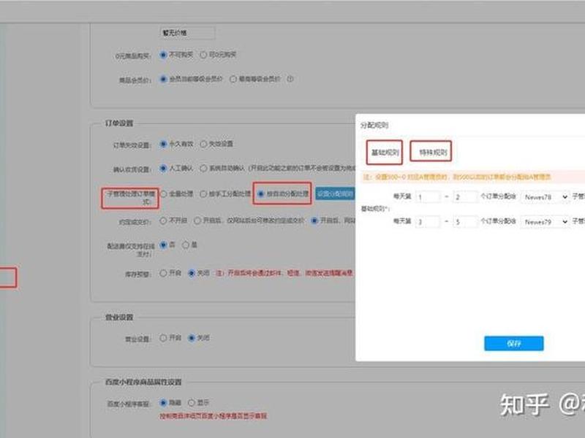The image size is (585, 438).
Task: Select 失效设置 radio option
Action: click(x=203, y=144)
